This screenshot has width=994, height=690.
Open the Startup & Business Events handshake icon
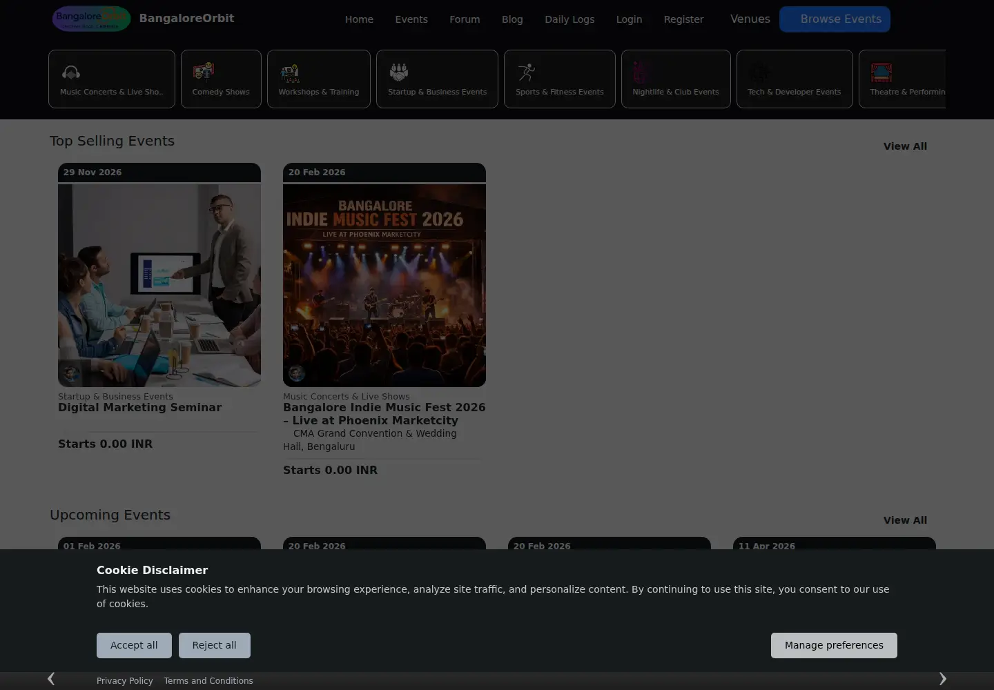399,72
